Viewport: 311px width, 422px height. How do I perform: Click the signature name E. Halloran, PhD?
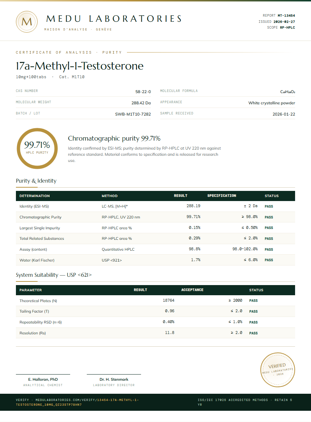click(x=43, y=380)
